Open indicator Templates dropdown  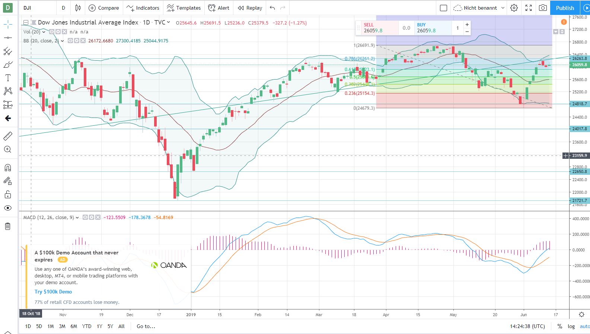point(184,8)
